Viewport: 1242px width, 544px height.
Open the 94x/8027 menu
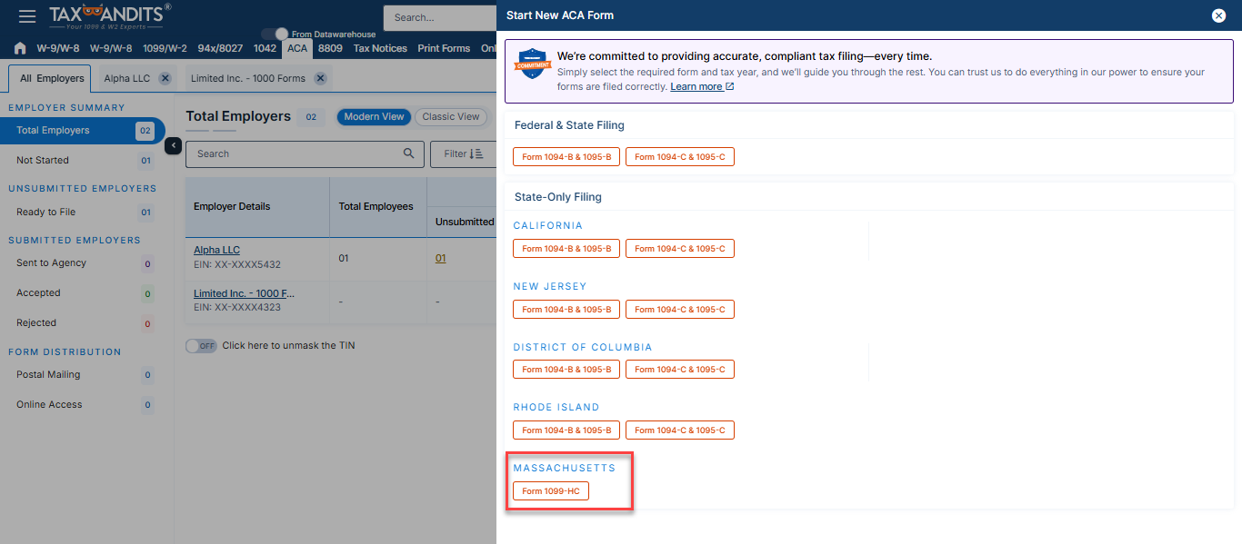click(x=220, y=49)
